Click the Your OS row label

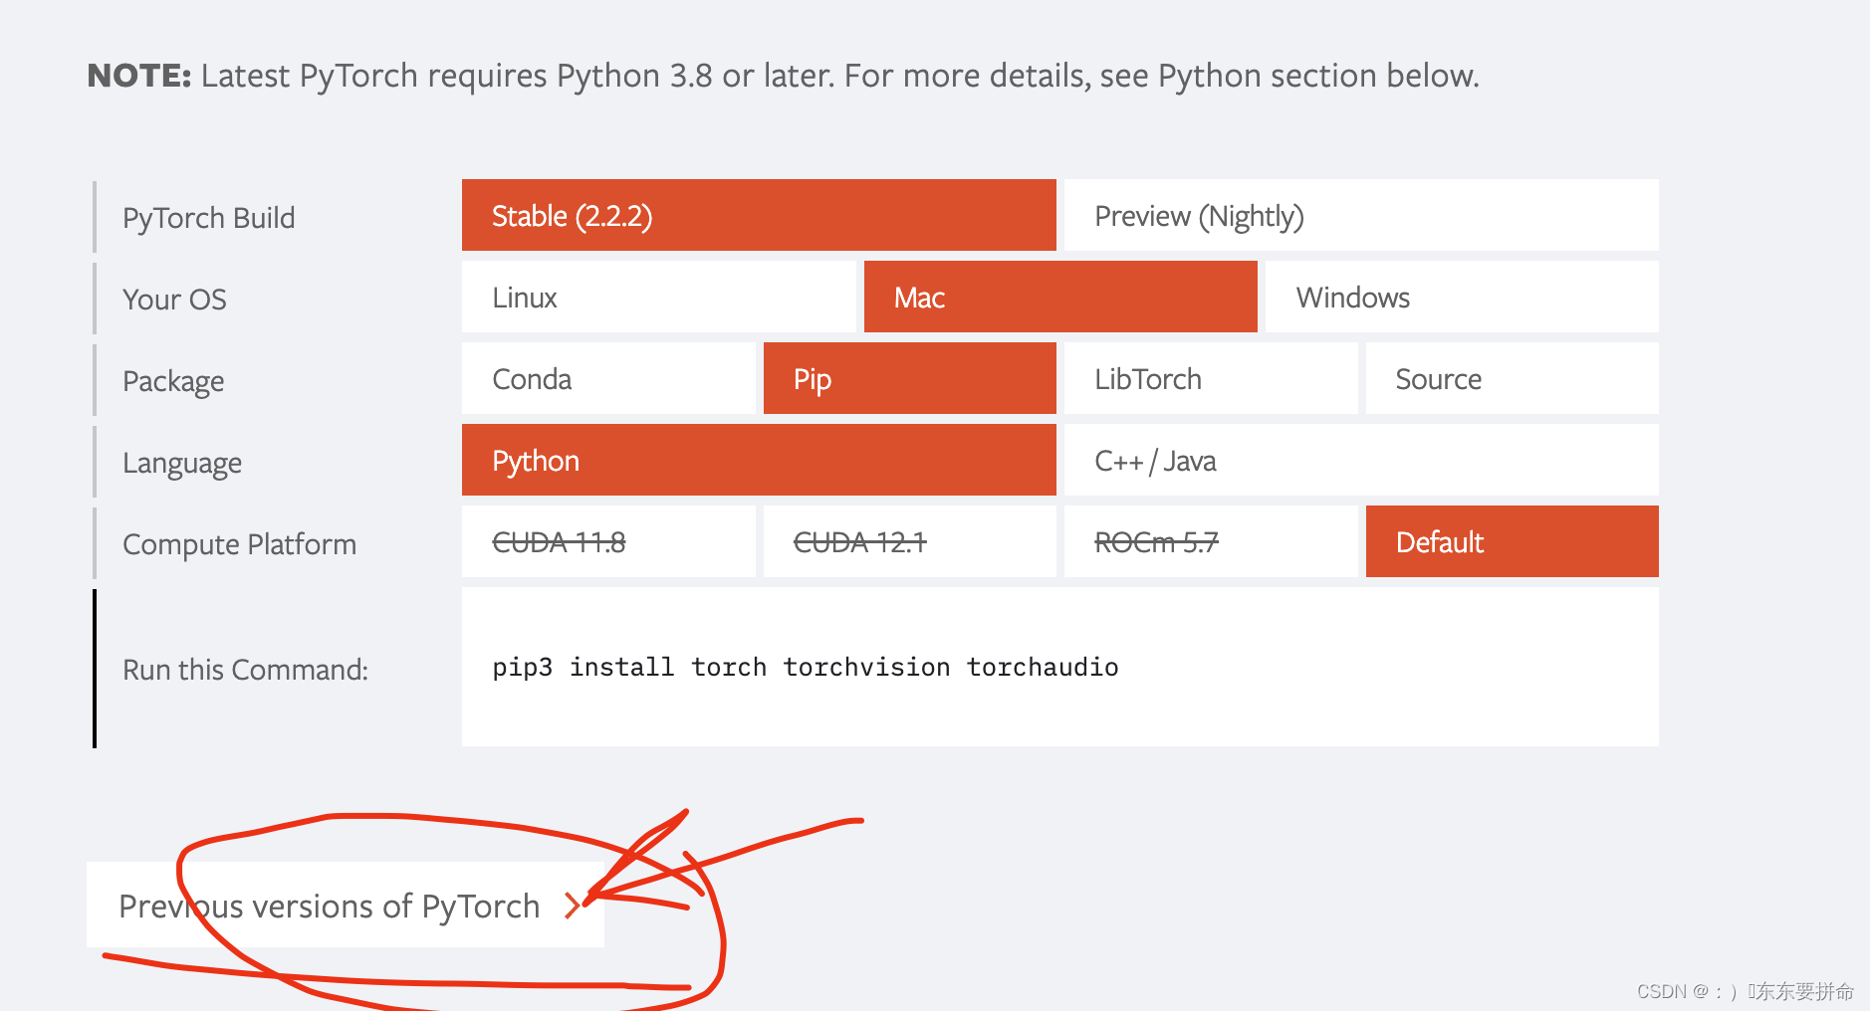coord(174,300)
